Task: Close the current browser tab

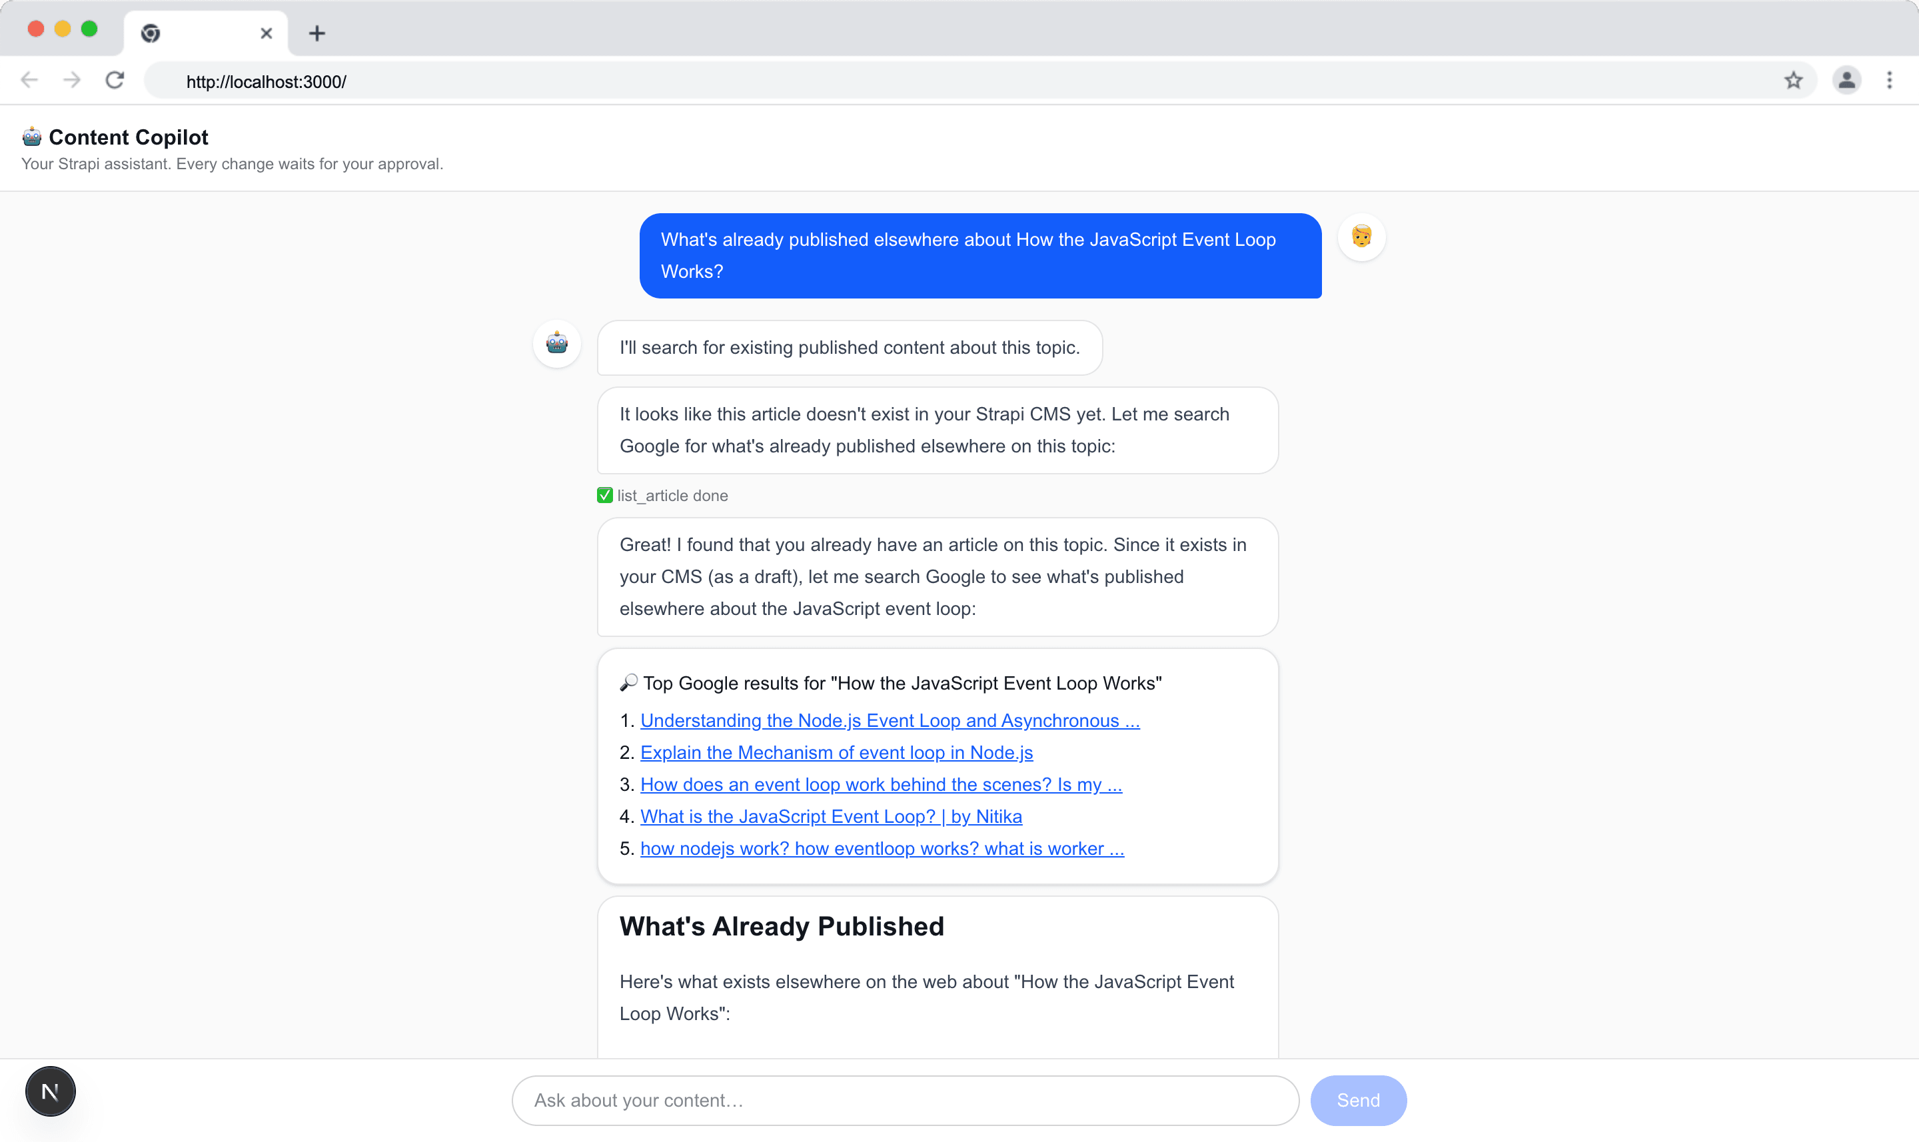Action: [267, 33]
